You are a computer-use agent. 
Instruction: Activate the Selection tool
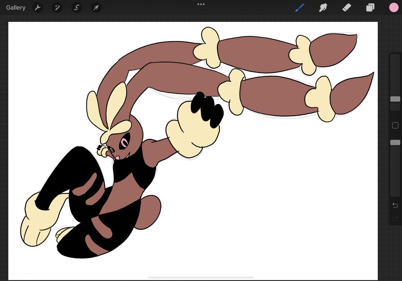tap(76, 7)
